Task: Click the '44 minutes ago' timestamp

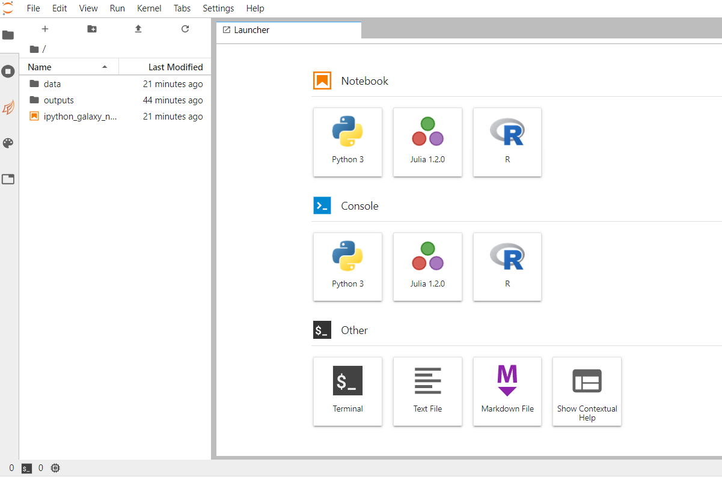Action: (x=173, y=100)
